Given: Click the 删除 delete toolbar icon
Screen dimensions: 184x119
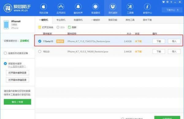Looking at the screenshot, I should pos(58,27).
